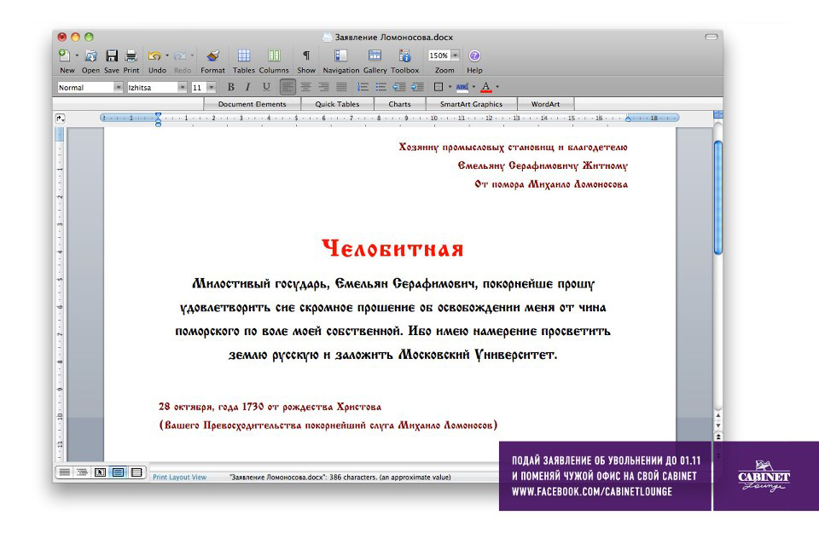The height and width of the screenshot is (550, 819).
Task: Save the document using Save icon
Action: 112,55
